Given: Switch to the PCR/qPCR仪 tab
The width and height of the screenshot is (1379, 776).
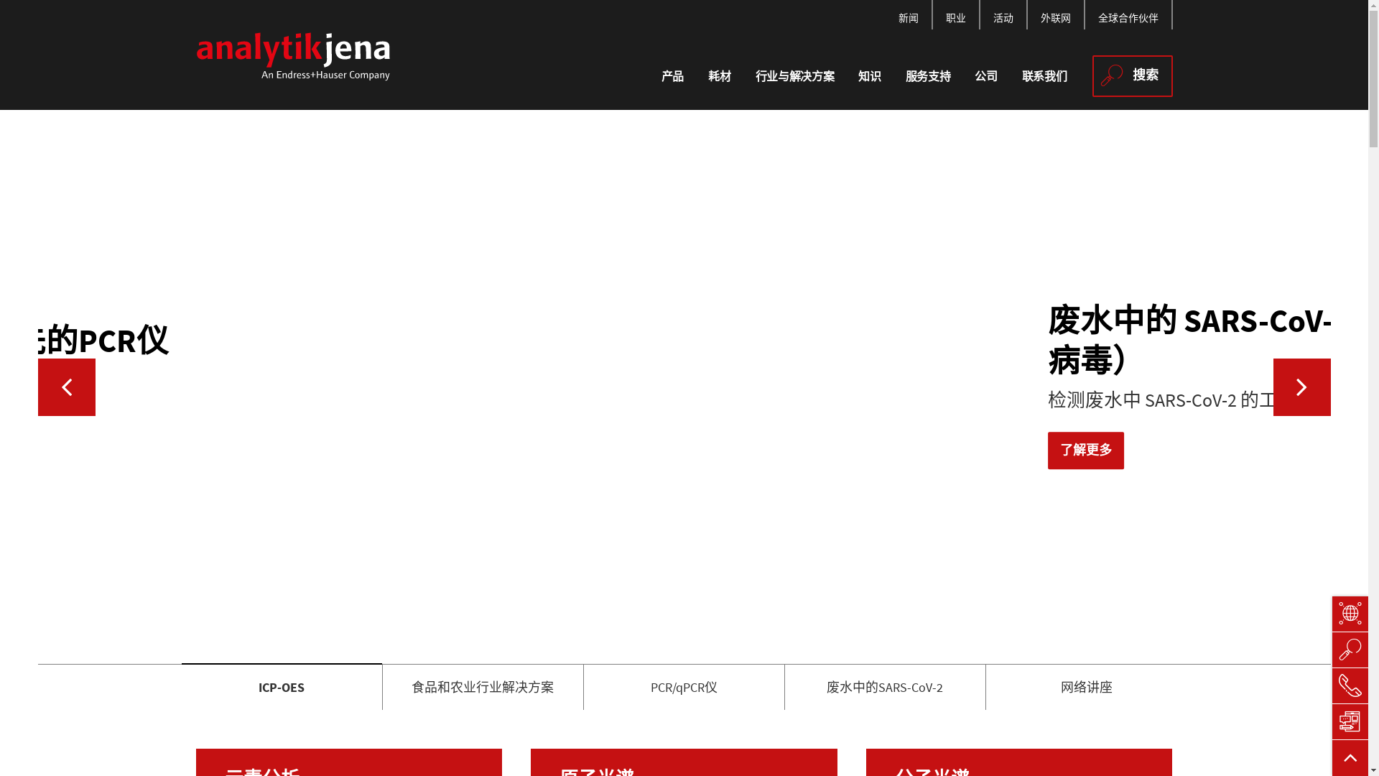Looking at the screenshot, I should pos(684,688).
